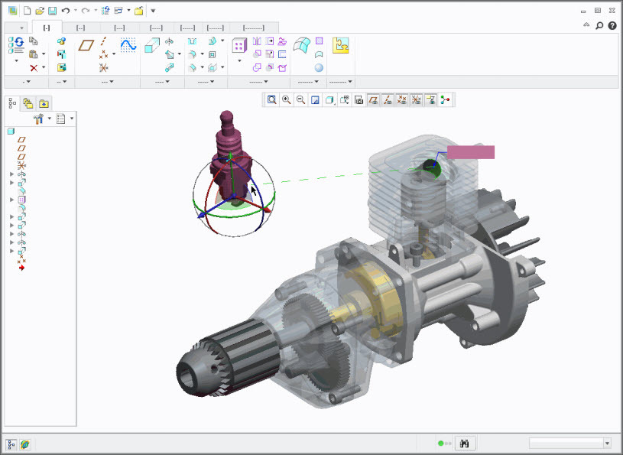Select the Sketch curve tool
The image size is (623, 455).
pyautogui.click(x=128, y=45)
